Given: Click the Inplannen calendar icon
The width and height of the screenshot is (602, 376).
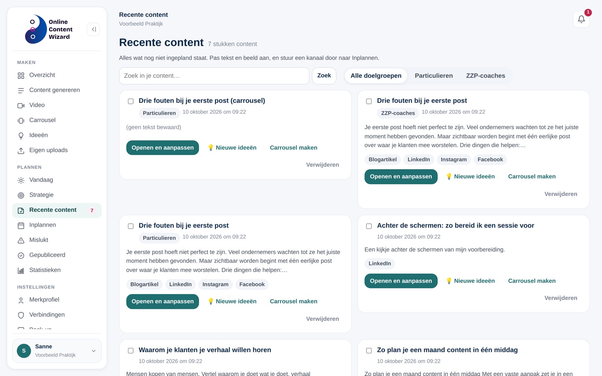Looking at the screenshot, I should pyautogui.click(x=21, y=226).
